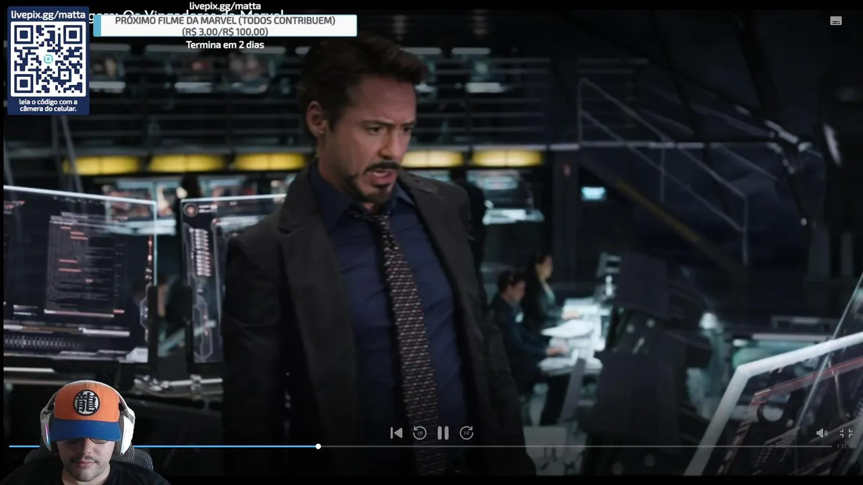Click the Próximo Filme da Marvel goal bar
The height and width of the screenshot is (485, 863).
pos(225,26)
